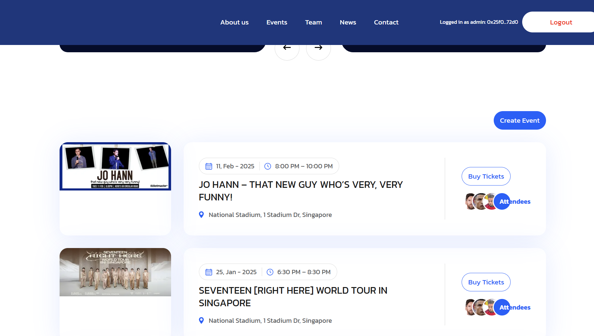
Task: Click the Create Event button
Action: click(x=520, y=120)
